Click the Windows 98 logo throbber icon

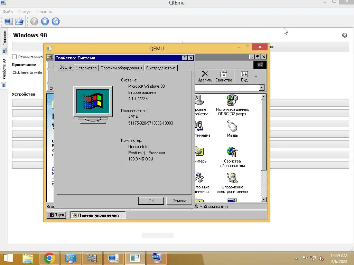point(260,65)
